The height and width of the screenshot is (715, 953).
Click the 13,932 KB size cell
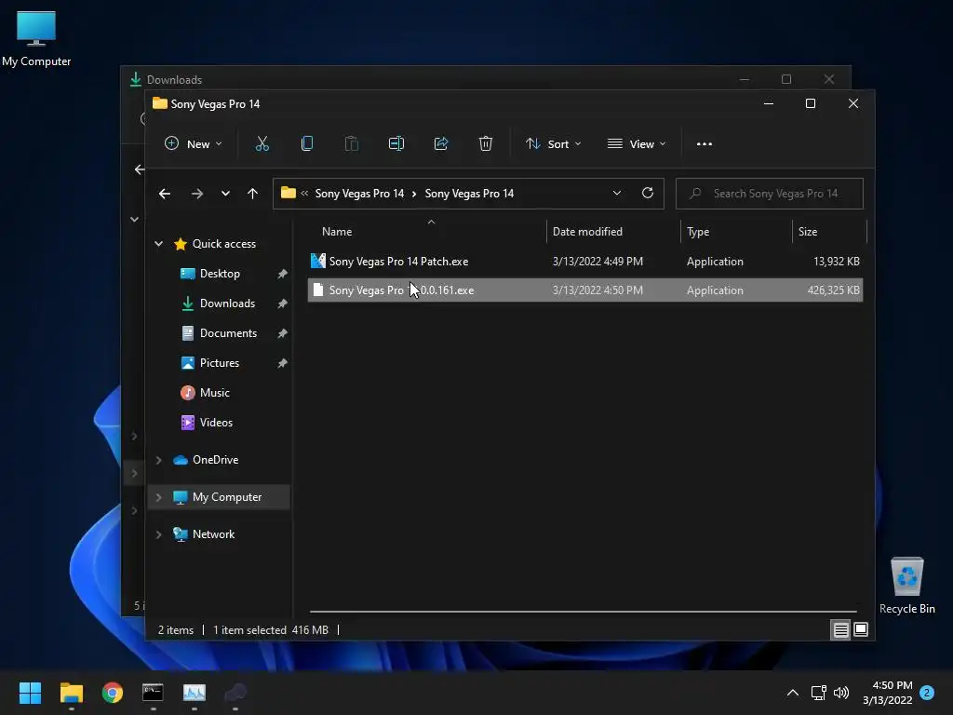tap(837, 262)
